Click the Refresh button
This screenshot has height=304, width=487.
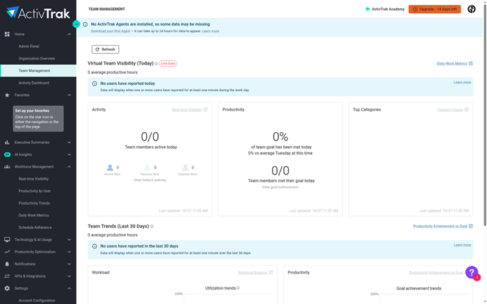tap(105, 49)
